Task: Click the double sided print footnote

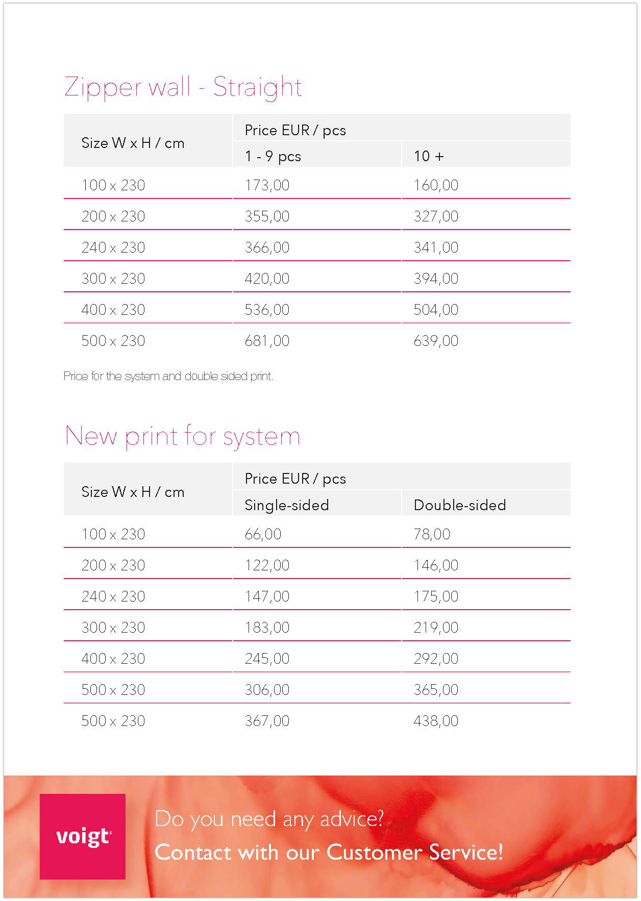Action: (x=168, y=377)
